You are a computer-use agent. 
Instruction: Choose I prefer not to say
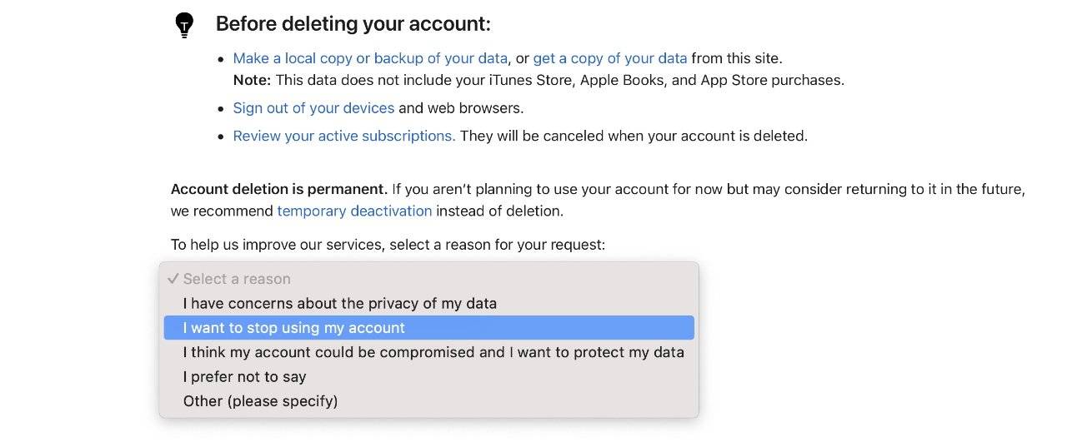tap(244, 376)
